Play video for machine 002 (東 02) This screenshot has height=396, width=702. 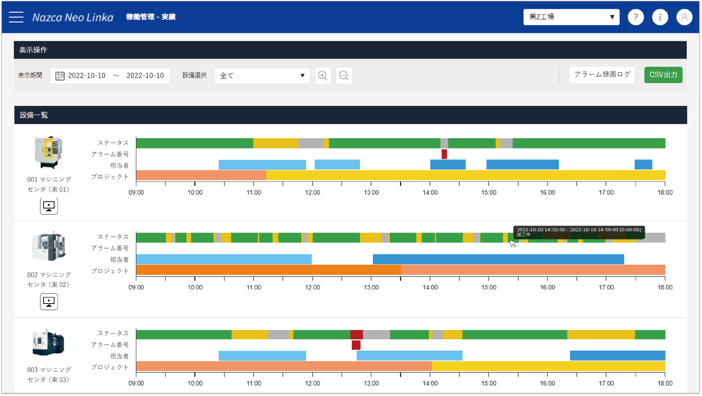click(49, 301)
